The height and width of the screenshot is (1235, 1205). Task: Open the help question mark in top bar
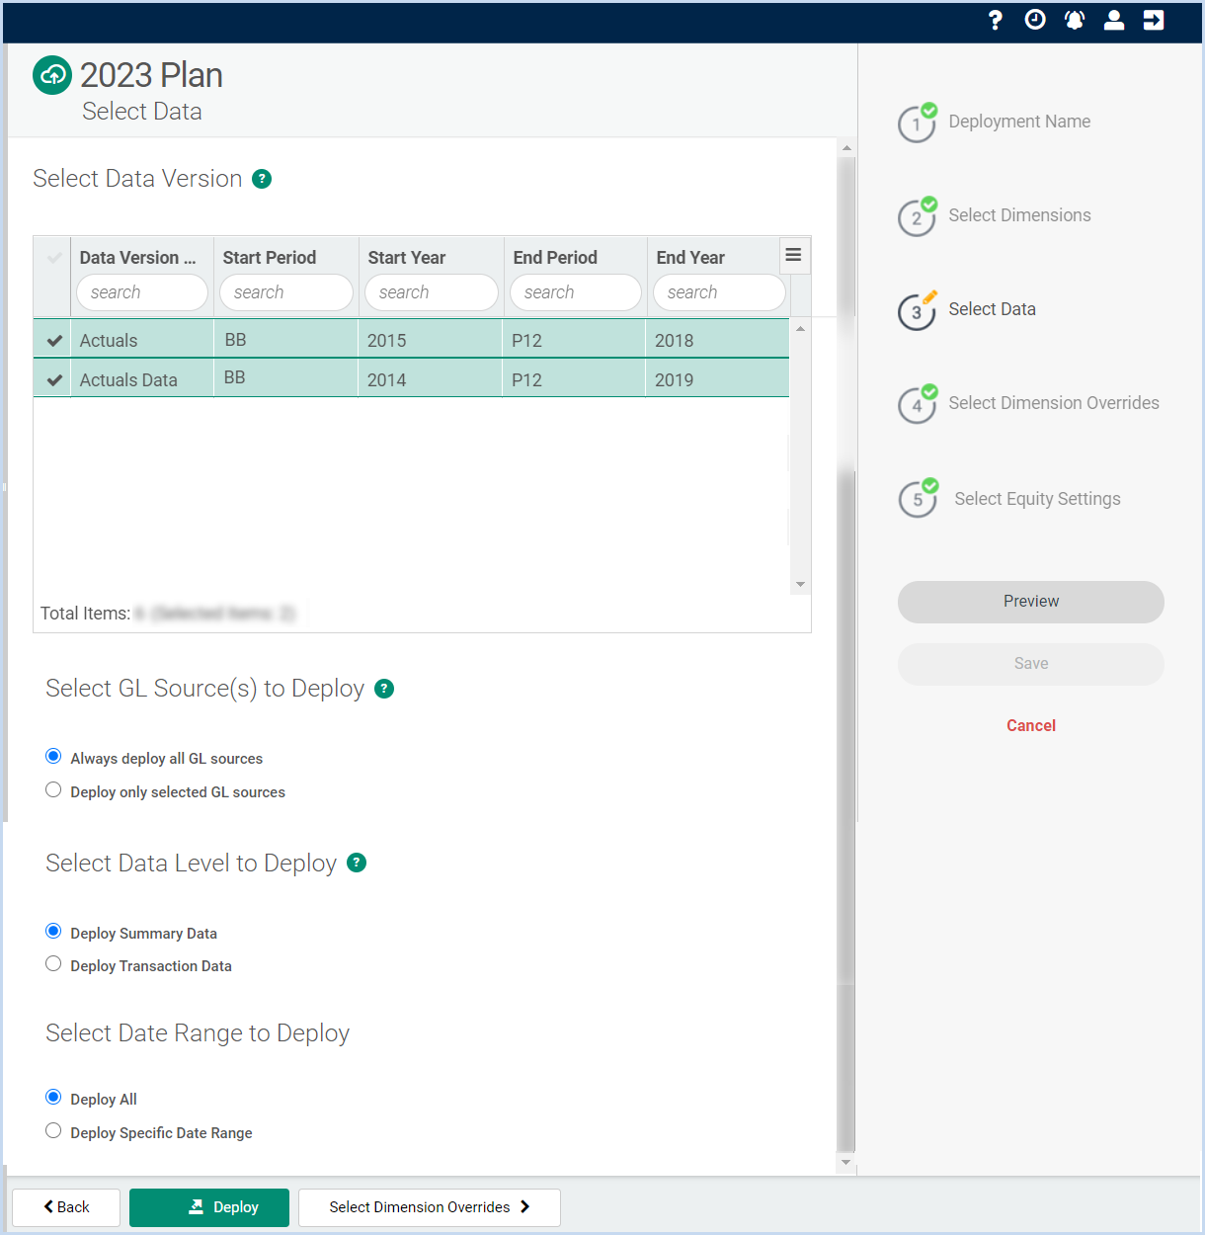[995, 21]
